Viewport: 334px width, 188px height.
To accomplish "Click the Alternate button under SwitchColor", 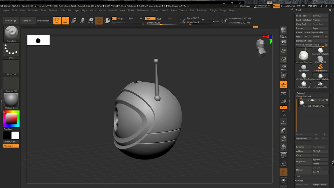I will pyautogui.click(x=11, y=146).
